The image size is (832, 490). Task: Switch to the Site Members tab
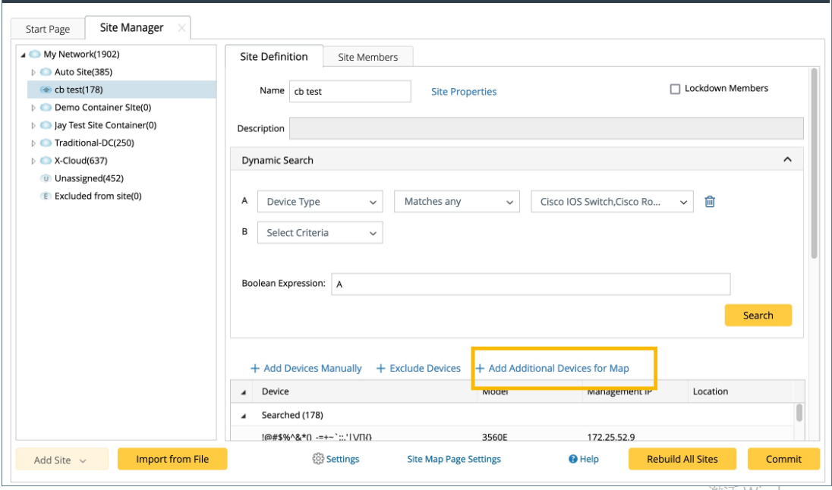(x=367, y=57)
